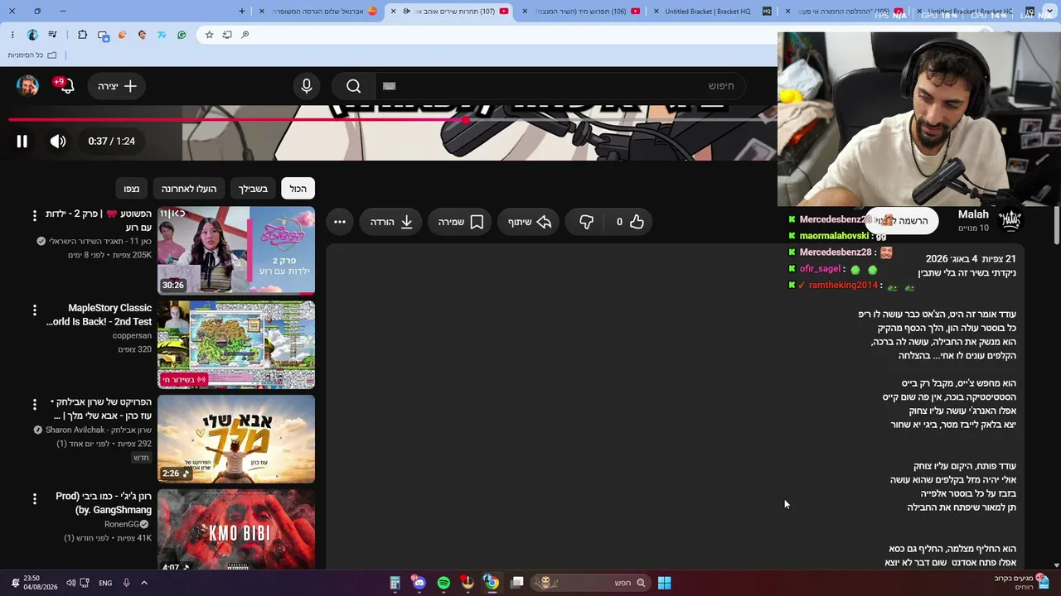This screenshot has width=1061, height=596.
Task: Open the media control playlist icon
Action: tap(52, 35)
